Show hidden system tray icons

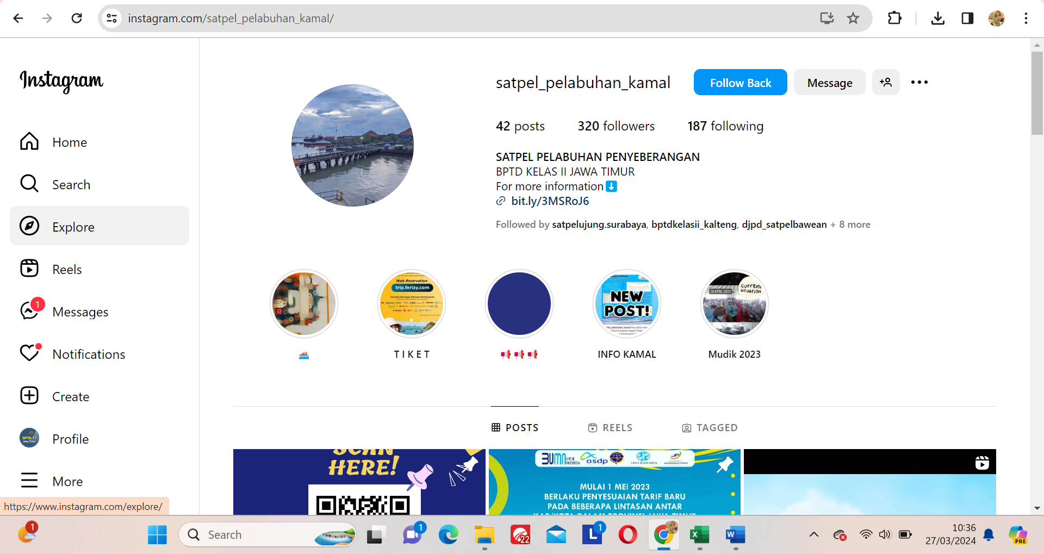[x=813, y=534]
